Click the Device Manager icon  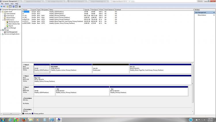[5, 28]
